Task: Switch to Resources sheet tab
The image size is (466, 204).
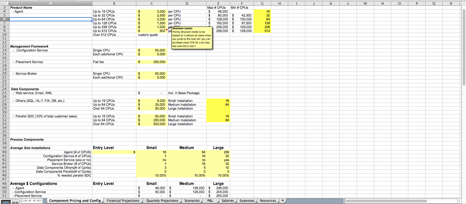Action: 268,200
